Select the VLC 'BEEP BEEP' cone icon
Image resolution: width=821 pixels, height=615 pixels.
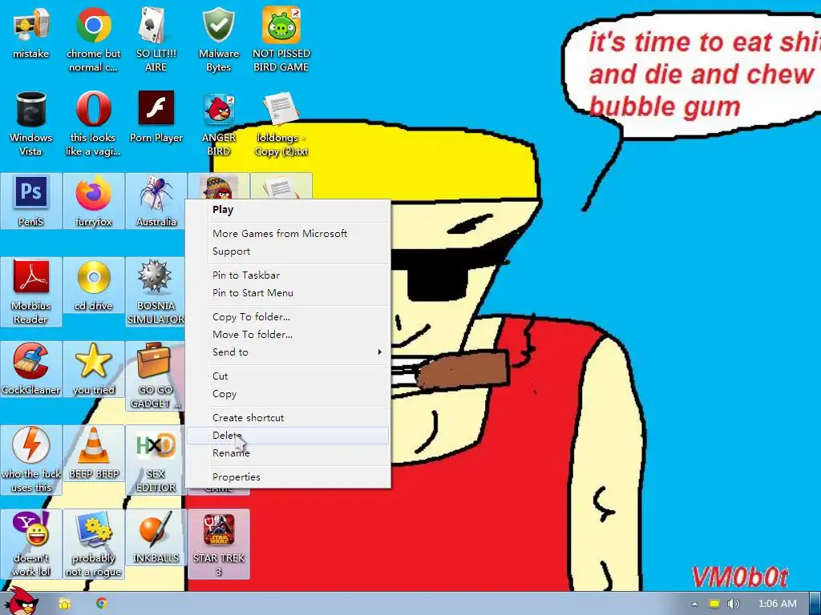click(94, 453)
